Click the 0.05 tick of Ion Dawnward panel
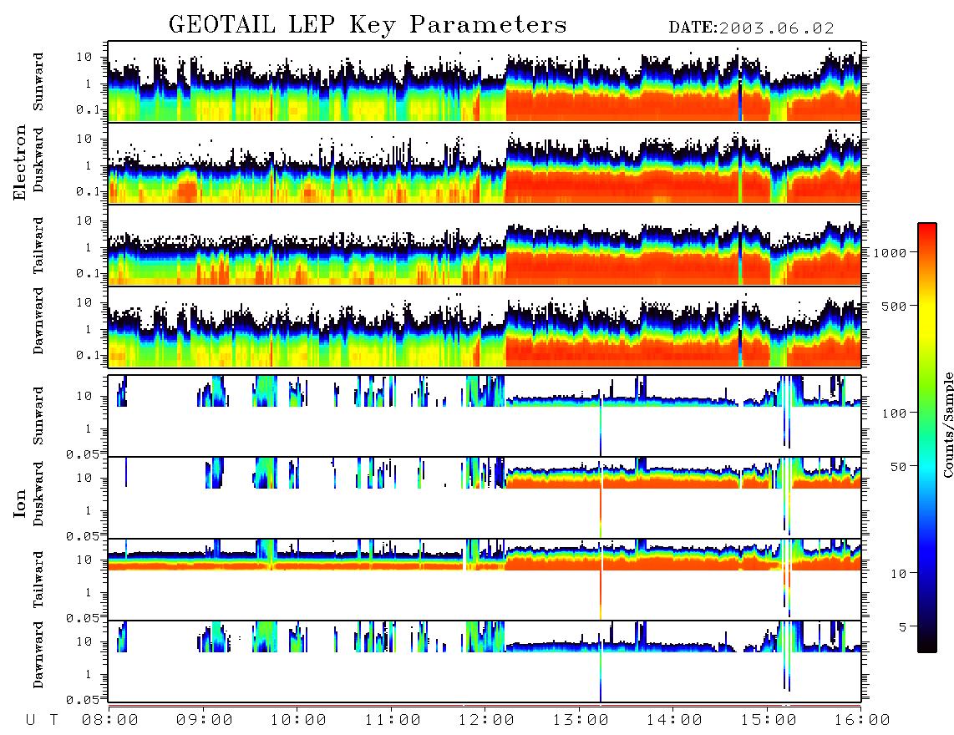 [x=83, y=700]
